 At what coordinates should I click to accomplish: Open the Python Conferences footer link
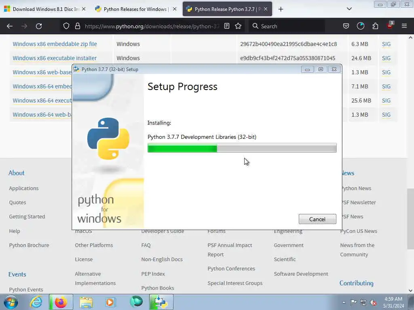click(231, 268)
